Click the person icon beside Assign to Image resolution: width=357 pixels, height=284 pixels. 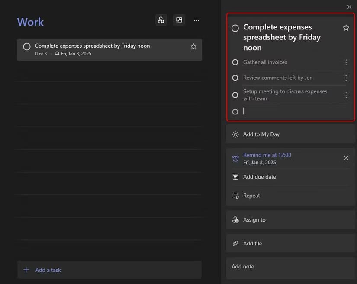(x=235, y=220)
